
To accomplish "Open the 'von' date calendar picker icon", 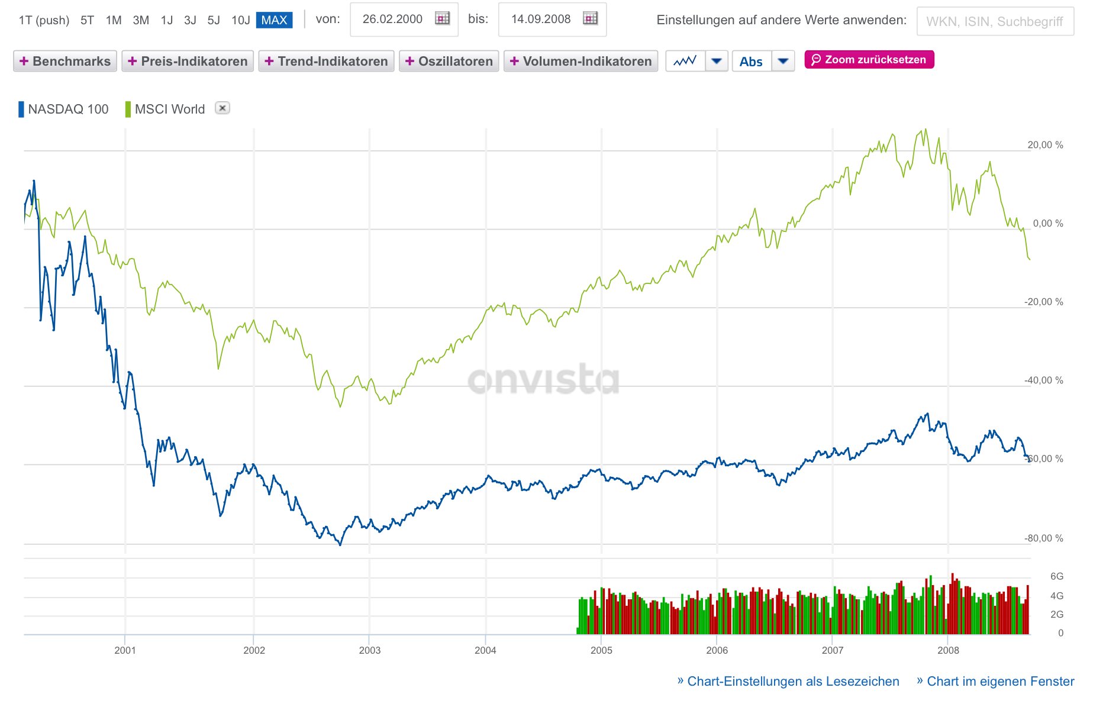I will [442, 19].
